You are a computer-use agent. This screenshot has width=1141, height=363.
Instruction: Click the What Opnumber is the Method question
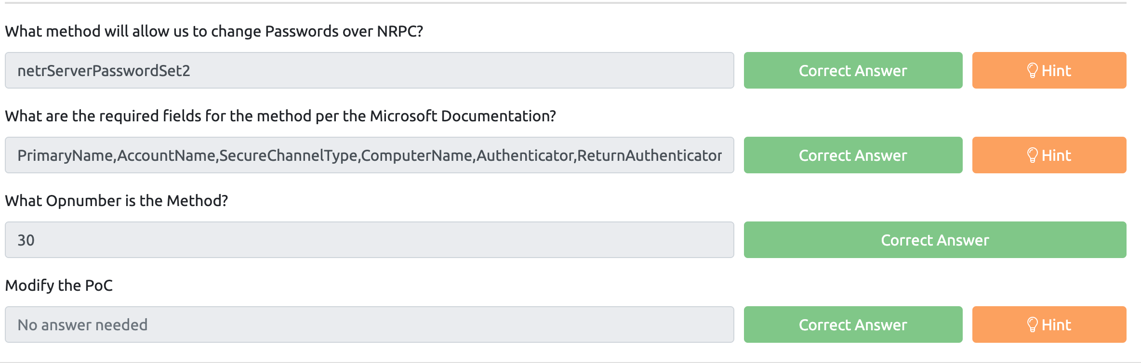pos(117,201)
